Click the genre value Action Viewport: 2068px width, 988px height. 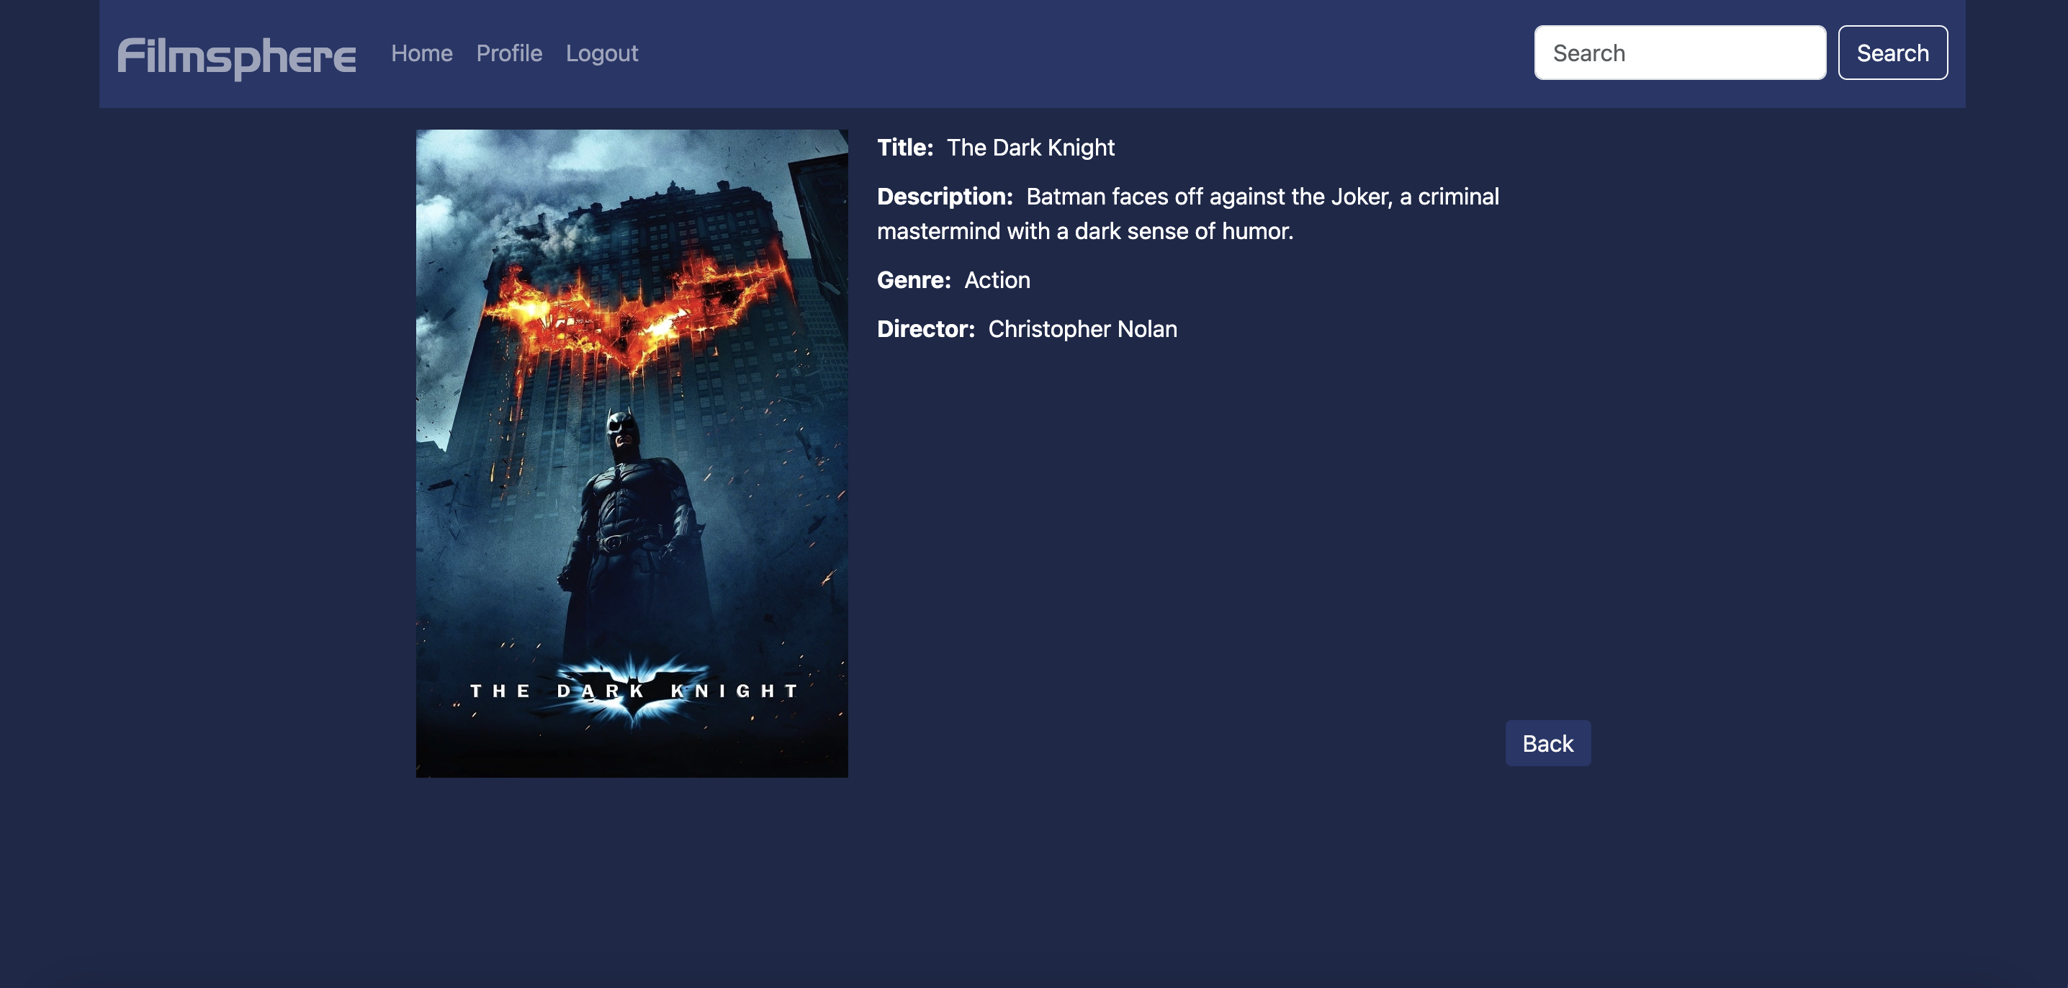pyautogui.click(x=997, y=280)
